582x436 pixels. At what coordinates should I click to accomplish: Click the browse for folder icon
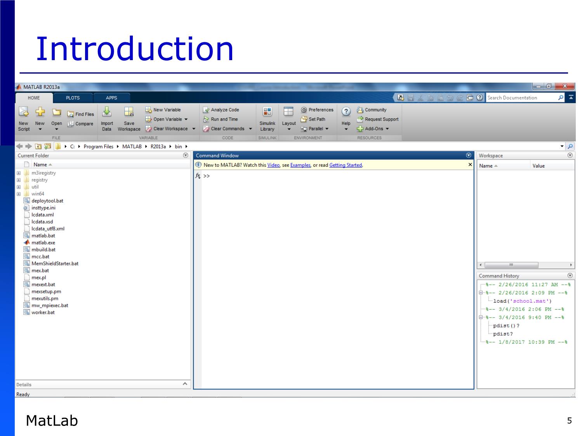pos(47,146)
